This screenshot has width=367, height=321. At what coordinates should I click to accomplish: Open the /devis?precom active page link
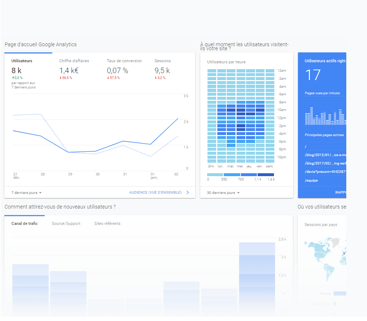point(325,172)
